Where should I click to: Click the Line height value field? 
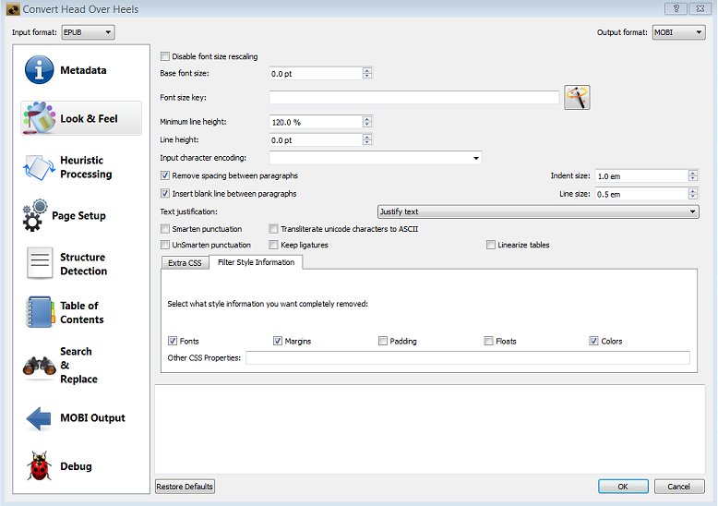tap(316, 139)
